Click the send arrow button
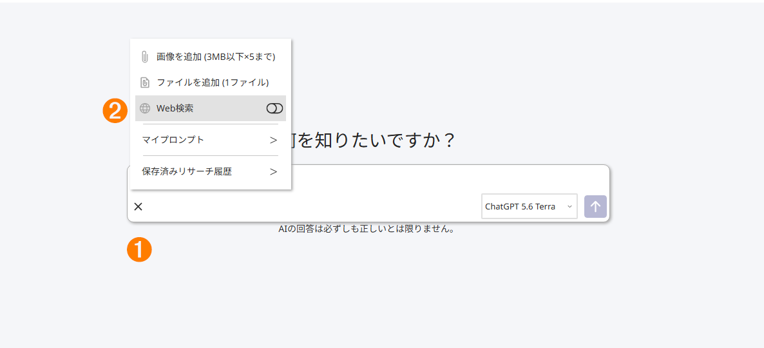Image resolution: width=764 pixels, height=348 pixels. pos(595,206)
